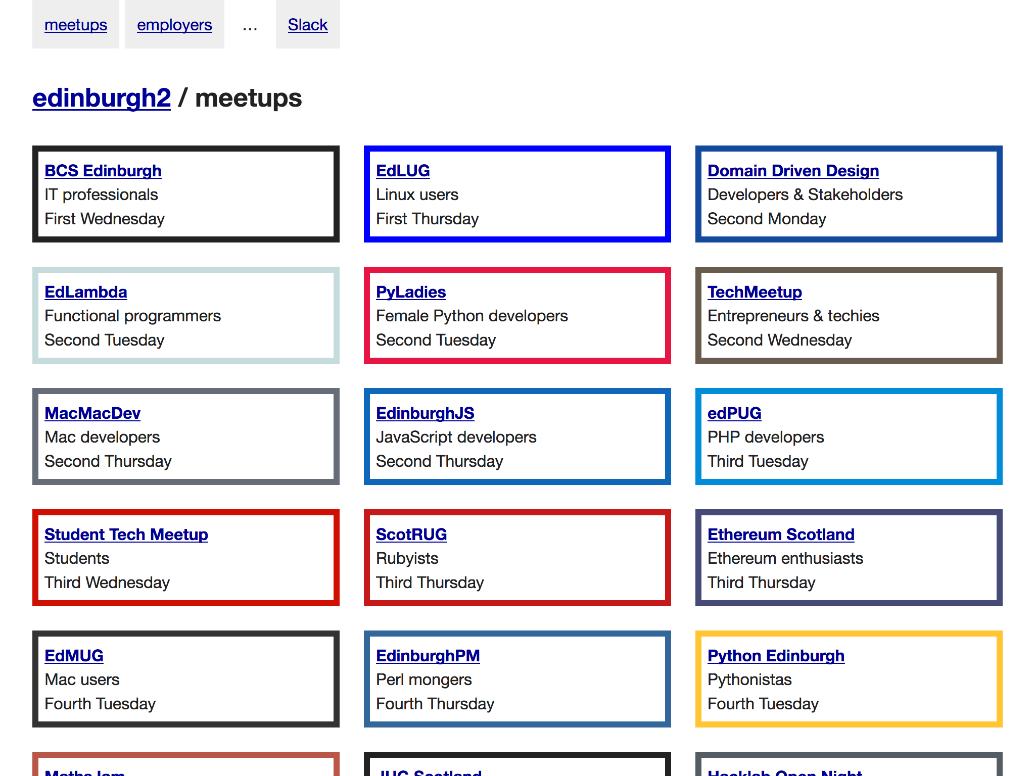The width and height of the screenshot is (1035, 776).
Task: Open the MacMacDev link
Action: click(92, 413)
